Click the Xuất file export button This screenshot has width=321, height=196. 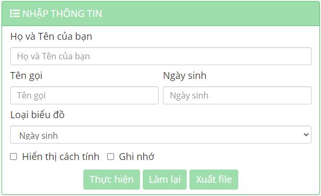point(214,180)
